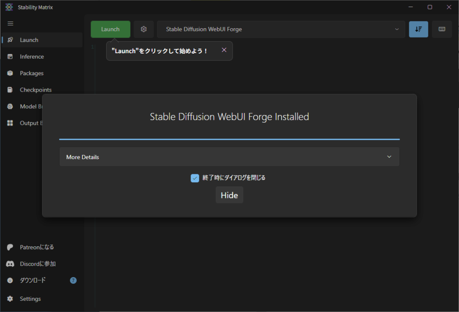
Task: Close the Stability Matrix window
Action: (449, 7)
